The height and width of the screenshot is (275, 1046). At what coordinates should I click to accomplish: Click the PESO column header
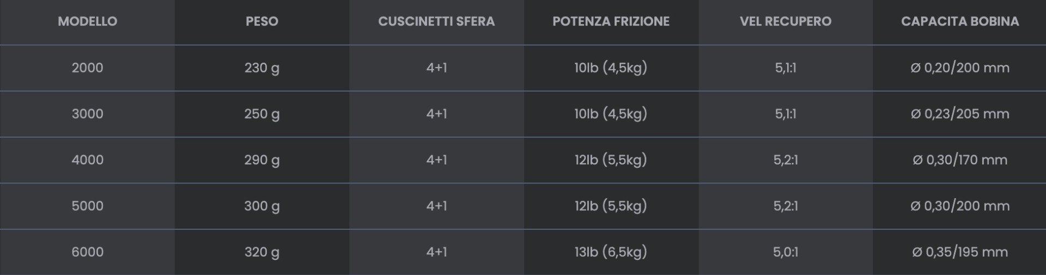[261, 21]
